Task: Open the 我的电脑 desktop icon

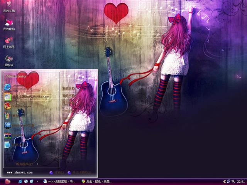Action: 9,25
